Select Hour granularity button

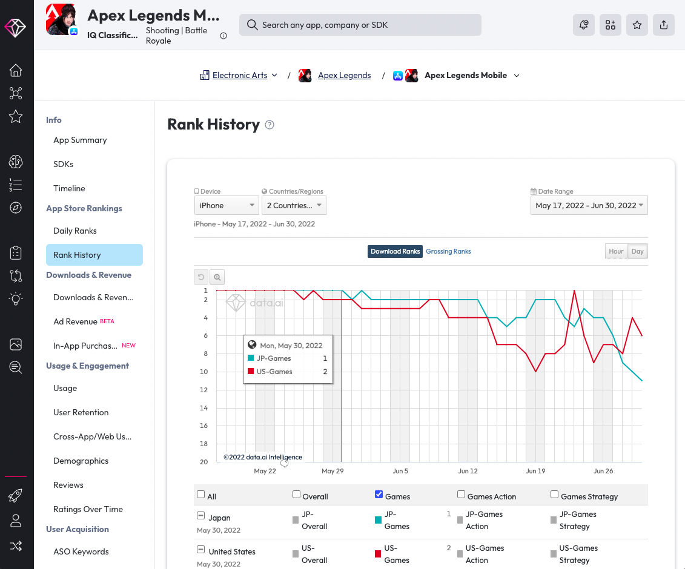[616, 252]
